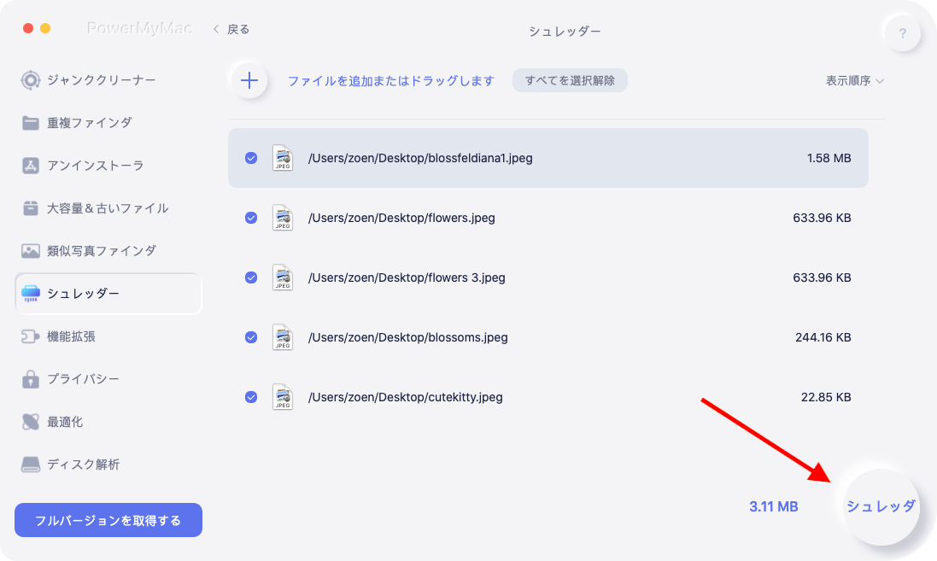The width and height of the screenshot is (937, 561).
Task: Open the ディスク解析 disk icon
Action: tap(31, 465)
